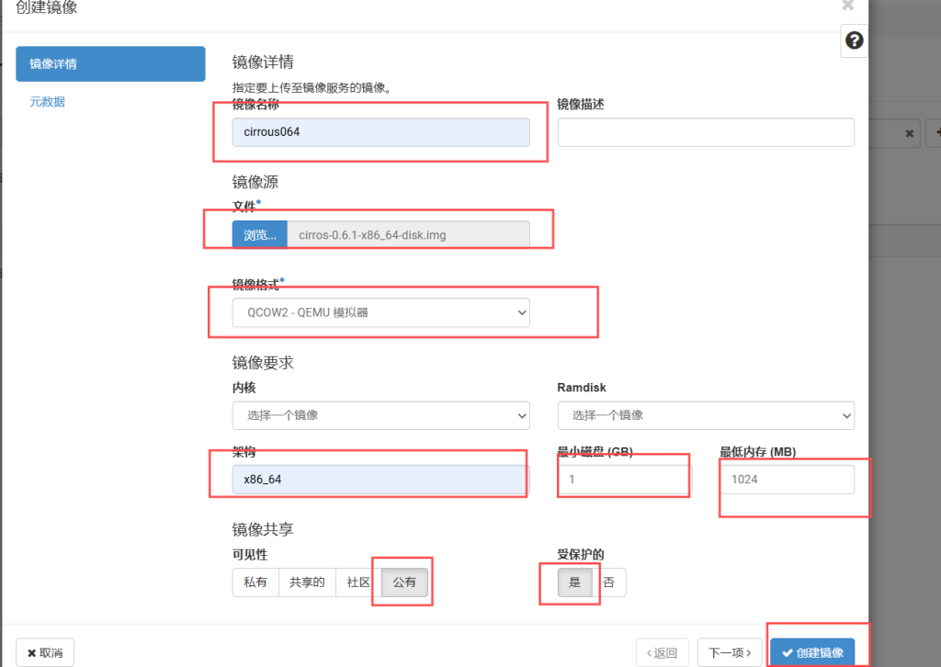
Task: Go to next step with 下一项
Action: (x=730, y=652)
